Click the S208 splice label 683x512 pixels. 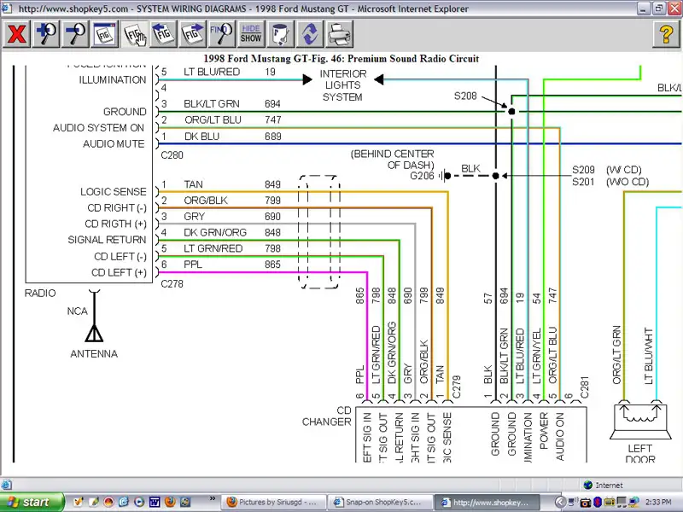click(x=465, y=96)
